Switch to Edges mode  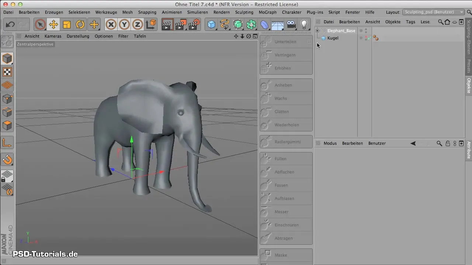click(7, 112)
